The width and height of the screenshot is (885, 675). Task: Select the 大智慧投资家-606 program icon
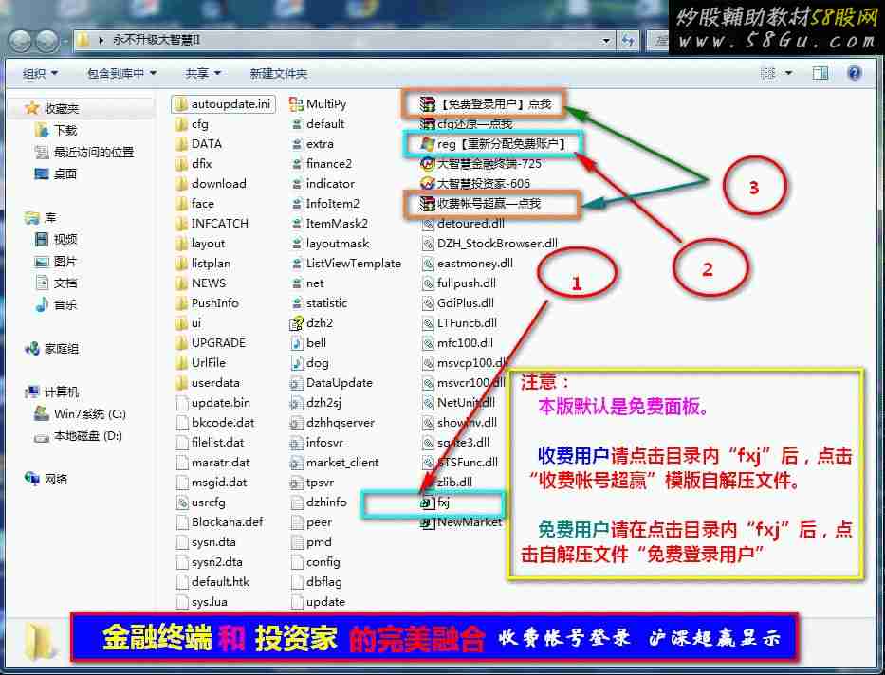click(x=427, y=184)
